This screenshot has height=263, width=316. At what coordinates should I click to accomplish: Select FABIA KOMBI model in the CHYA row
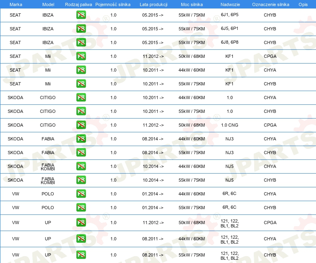(x=48, y=167)
